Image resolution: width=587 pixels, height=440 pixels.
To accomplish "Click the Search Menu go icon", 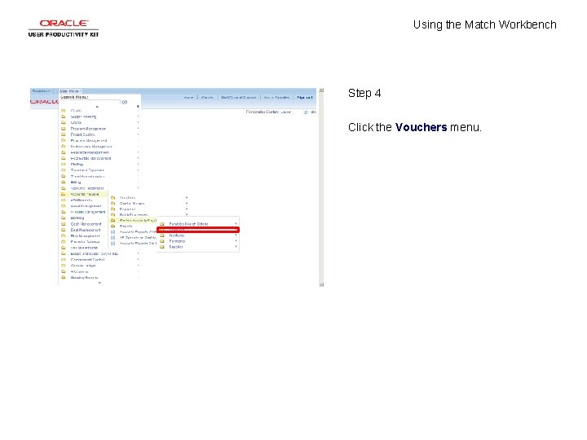I will point(125,102).
